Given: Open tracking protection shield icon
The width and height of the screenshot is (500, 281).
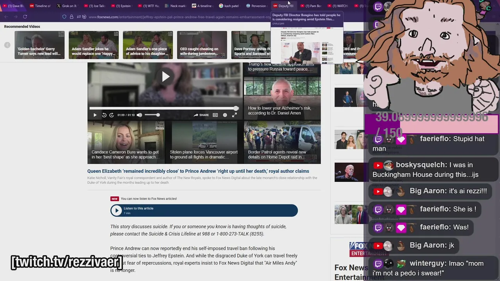Looking at the screenshot, I should (64, 17).
